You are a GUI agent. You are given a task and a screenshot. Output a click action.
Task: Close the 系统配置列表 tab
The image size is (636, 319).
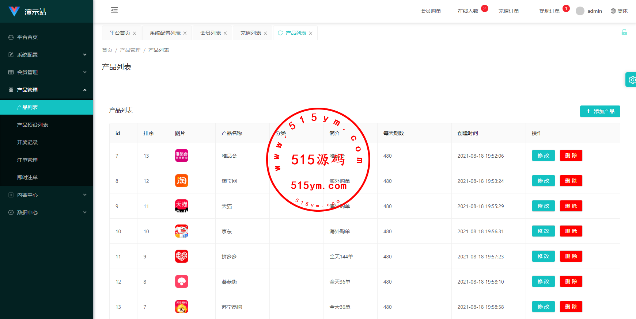185,33
